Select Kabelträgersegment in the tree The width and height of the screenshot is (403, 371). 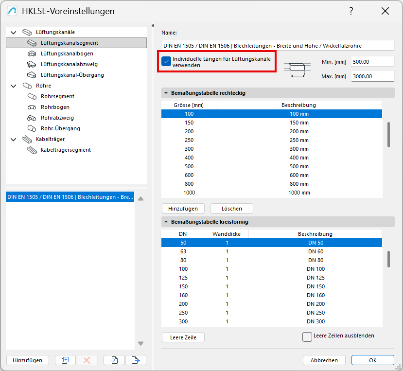[x=66, y=150]
